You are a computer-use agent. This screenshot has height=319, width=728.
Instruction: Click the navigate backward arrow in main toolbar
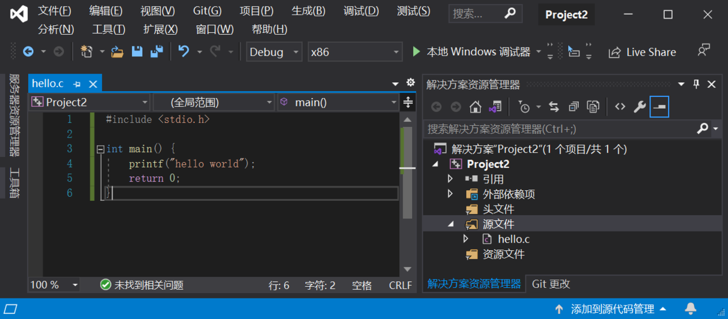pos(28,52)
